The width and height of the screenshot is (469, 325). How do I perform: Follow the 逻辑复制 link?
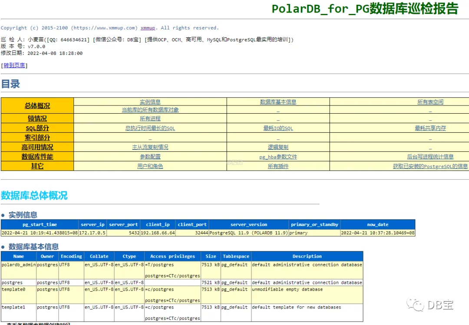(x=278, y=147)
